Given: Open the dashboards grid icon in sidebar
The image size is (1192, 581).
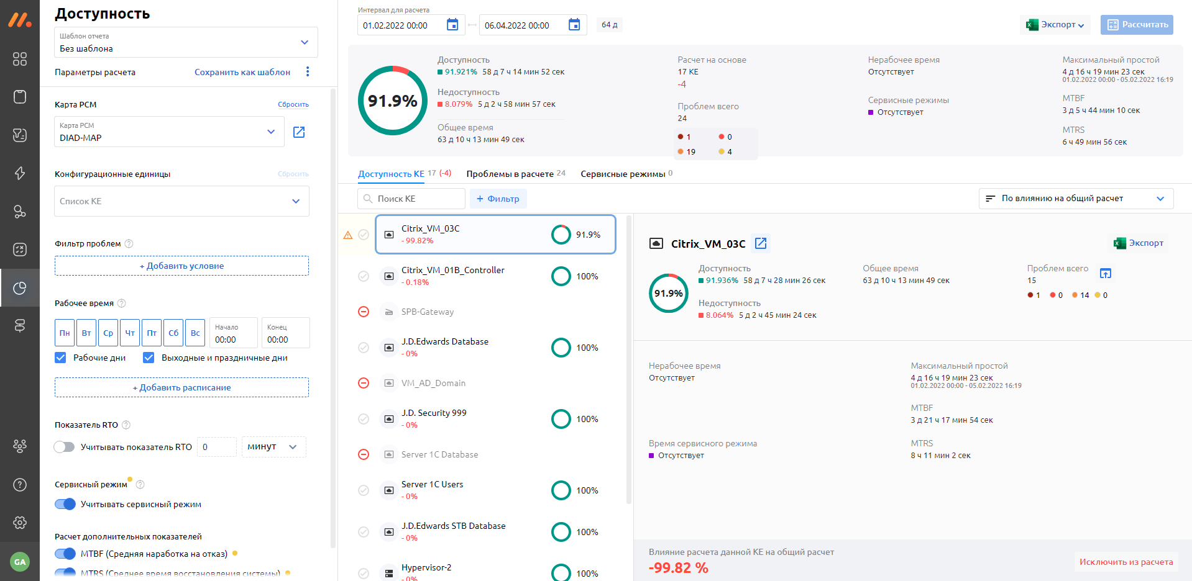Looking at the screenshot, I should coord(20,59).
